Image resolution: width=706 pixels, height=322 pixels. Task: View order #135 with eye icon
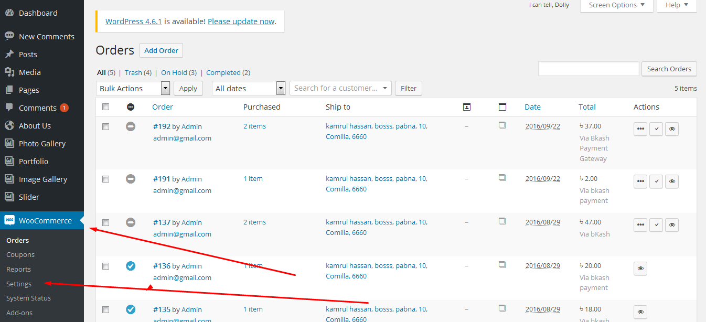(640, 312)
